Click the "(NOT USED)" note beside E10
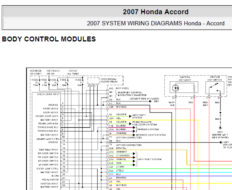The width and height of the screenshot is (232, 190). (122, 88)
